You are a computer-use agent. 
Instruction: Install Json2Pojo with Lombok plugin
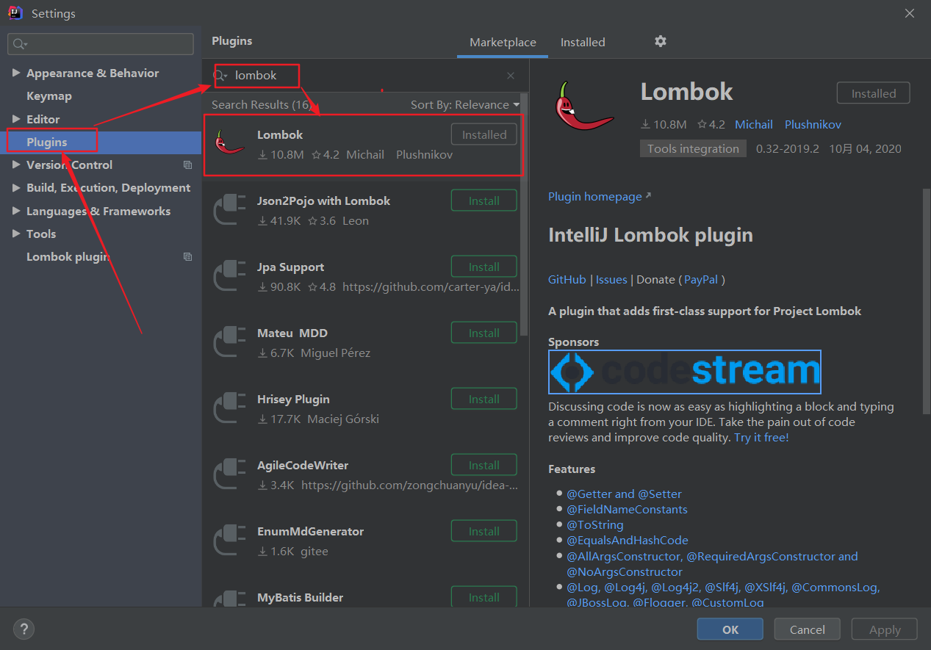click(484, 201)
